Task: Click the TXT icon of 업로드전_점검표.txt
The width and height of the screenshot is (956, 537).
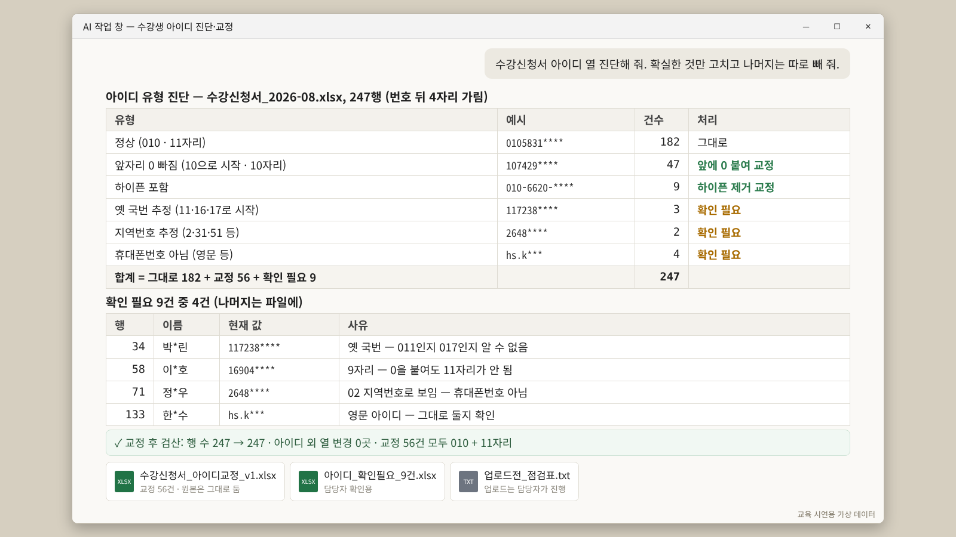Action: 468,482
